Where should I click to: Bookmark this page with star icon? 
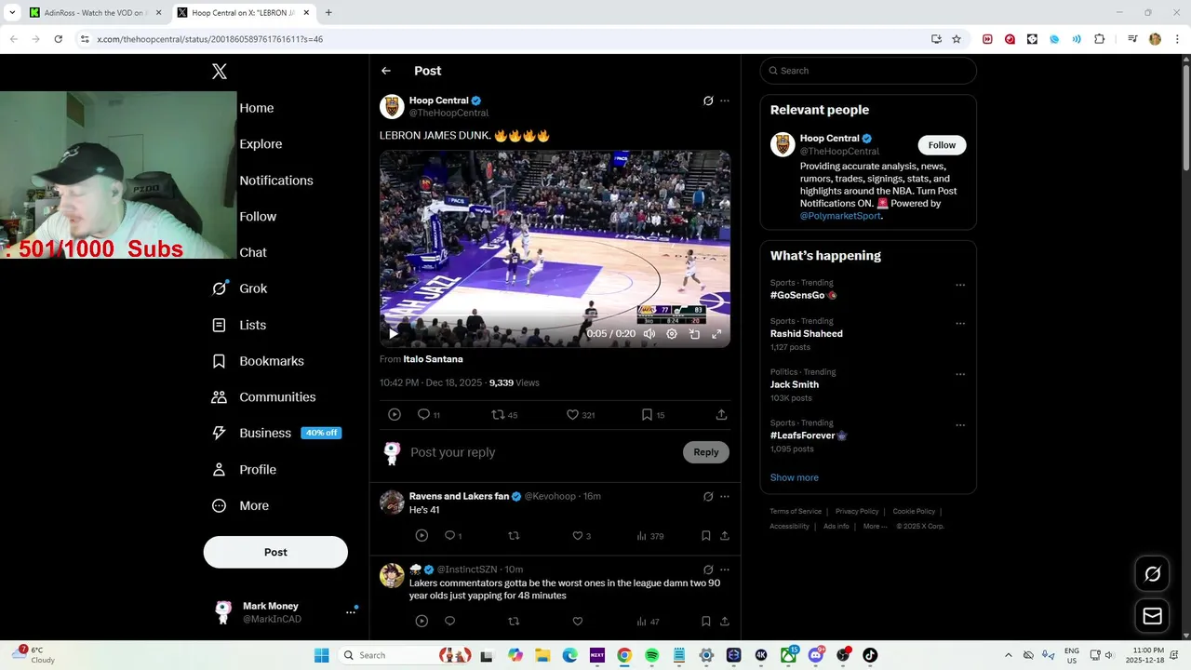(957, 39)
